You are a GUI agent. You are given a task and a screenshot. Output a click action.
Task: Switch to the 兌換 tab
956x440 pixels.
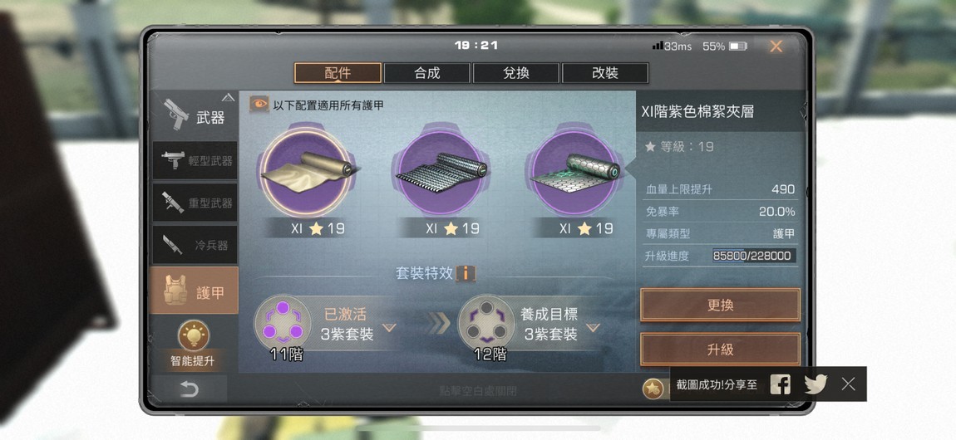[515, 73]
